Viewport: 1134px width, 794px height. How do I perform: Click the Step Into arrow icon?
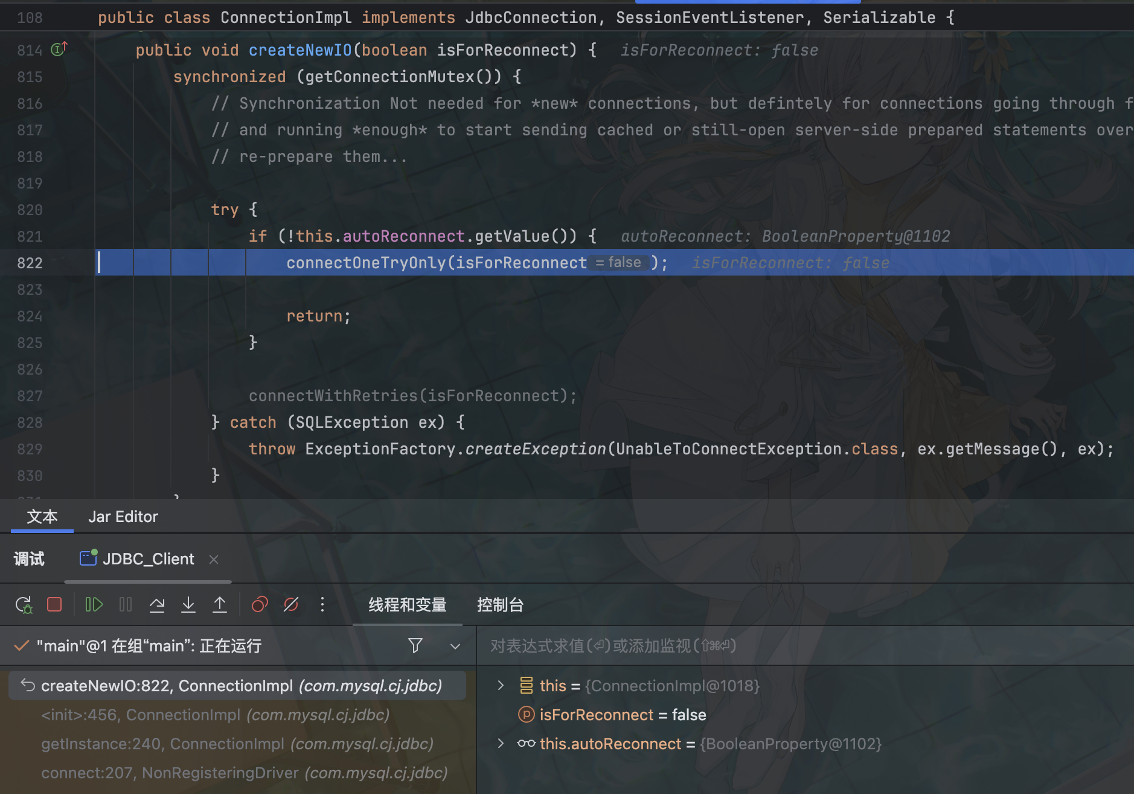pyautogui.click(x=188, y=604)
